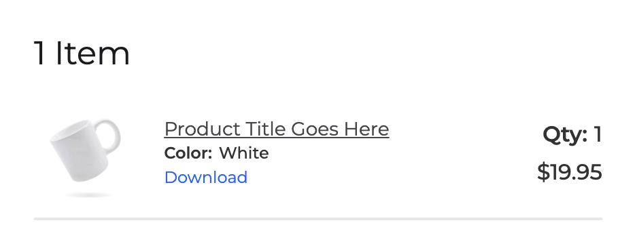
Task: Click the numeral 1 in the heading
Action: [39, 54]
